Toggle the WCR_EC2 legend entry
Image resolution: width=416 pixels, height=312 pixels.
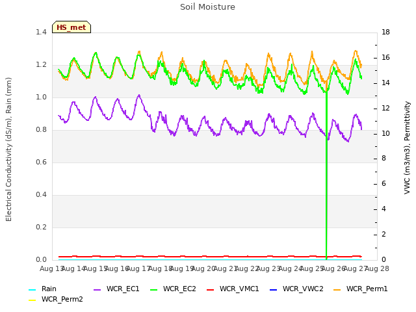coord(173,289)
